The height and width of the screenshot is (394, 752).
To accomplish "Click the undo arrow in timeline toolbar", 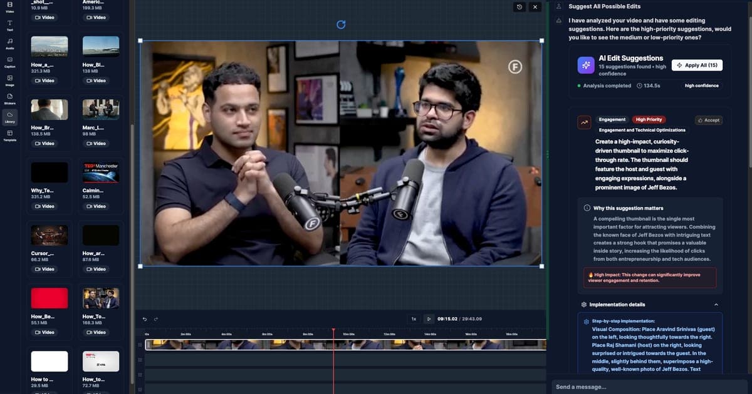I will pos(144,319).
